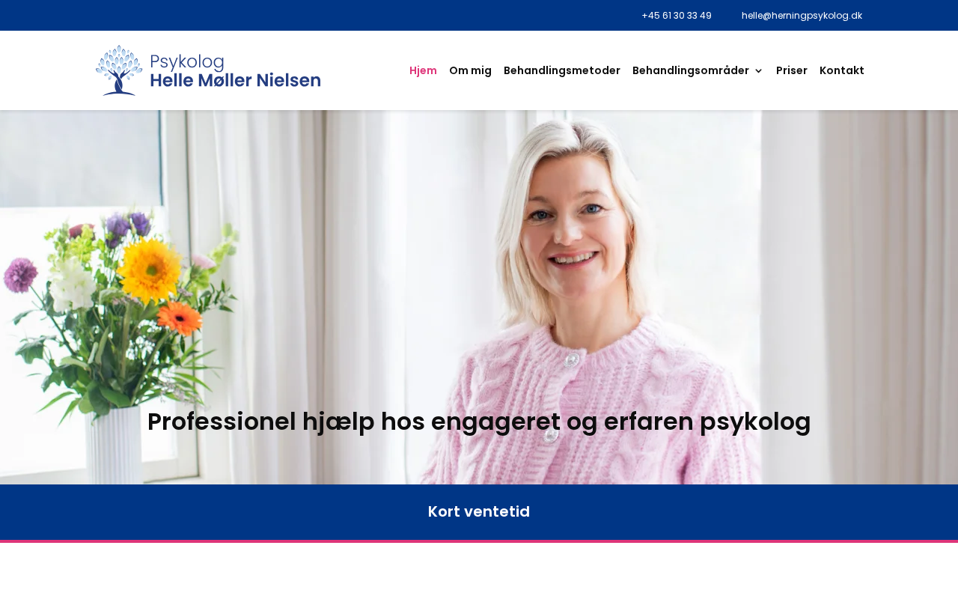Navigate to Kontakt

click(x=842, y=70)
